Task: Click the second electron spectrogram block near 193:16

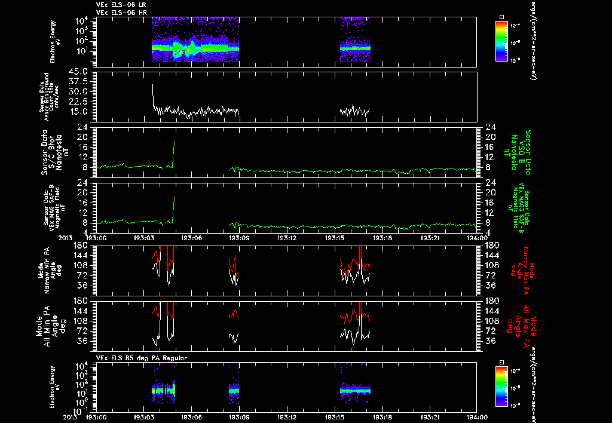Action: point(355,39)
